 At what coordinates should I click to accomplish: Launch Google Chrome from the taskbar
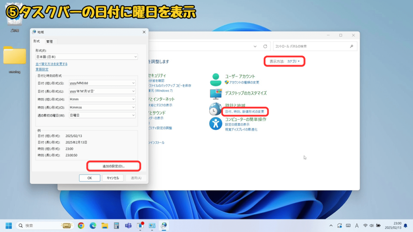81,225
